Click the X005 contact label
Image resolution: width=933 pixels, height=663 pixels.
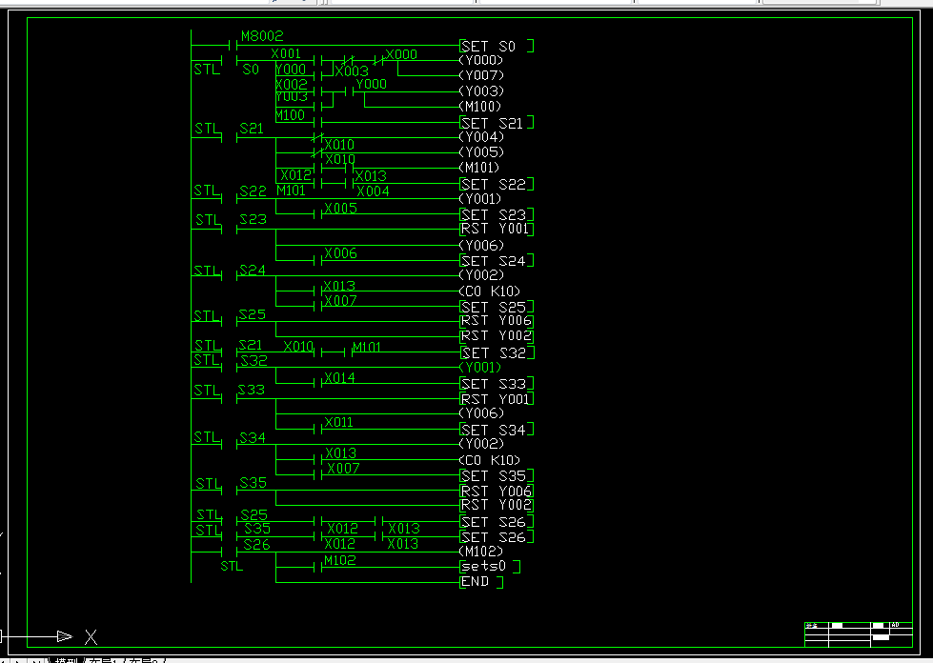point(340,209)
